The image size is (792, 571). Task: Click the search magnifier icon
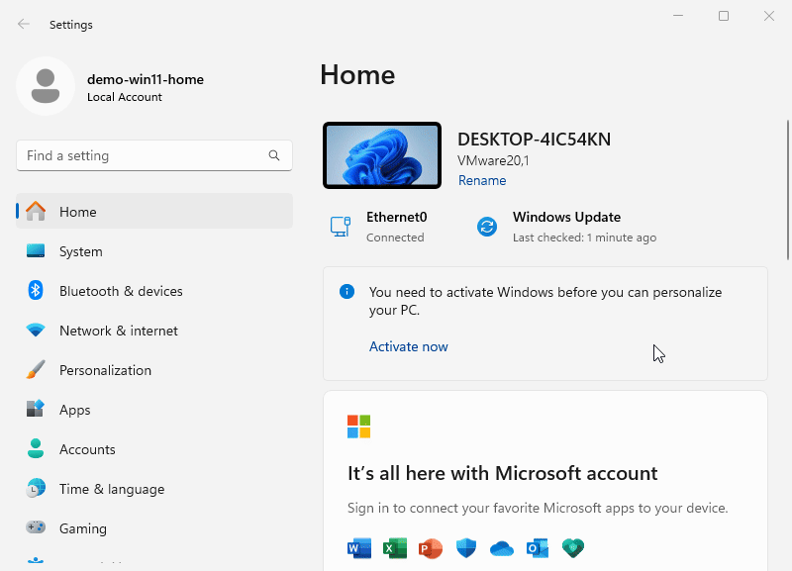[274, 155]
